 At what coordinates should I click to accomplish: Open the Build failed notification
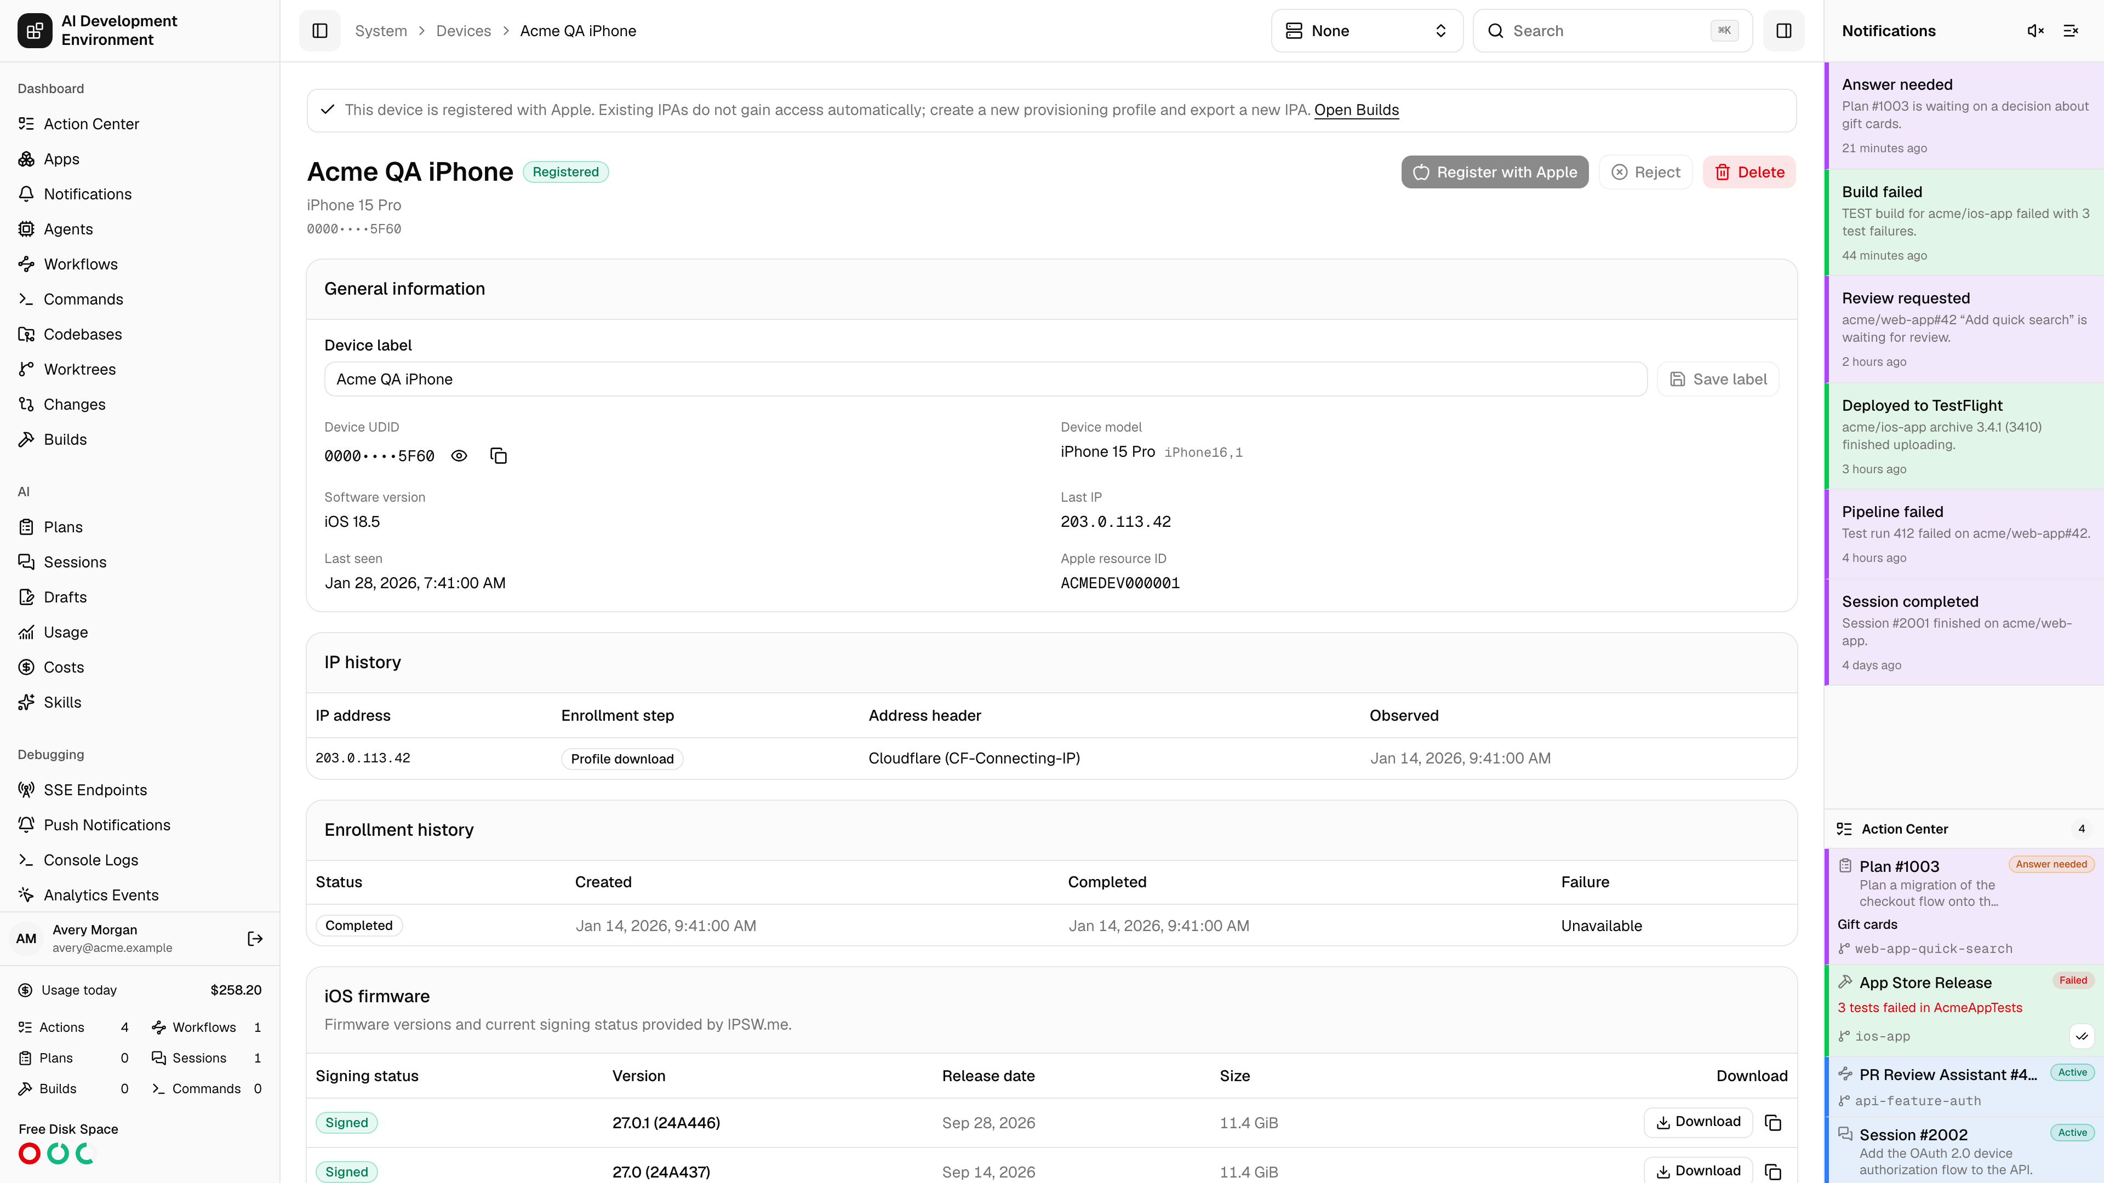pos(1964,223)
